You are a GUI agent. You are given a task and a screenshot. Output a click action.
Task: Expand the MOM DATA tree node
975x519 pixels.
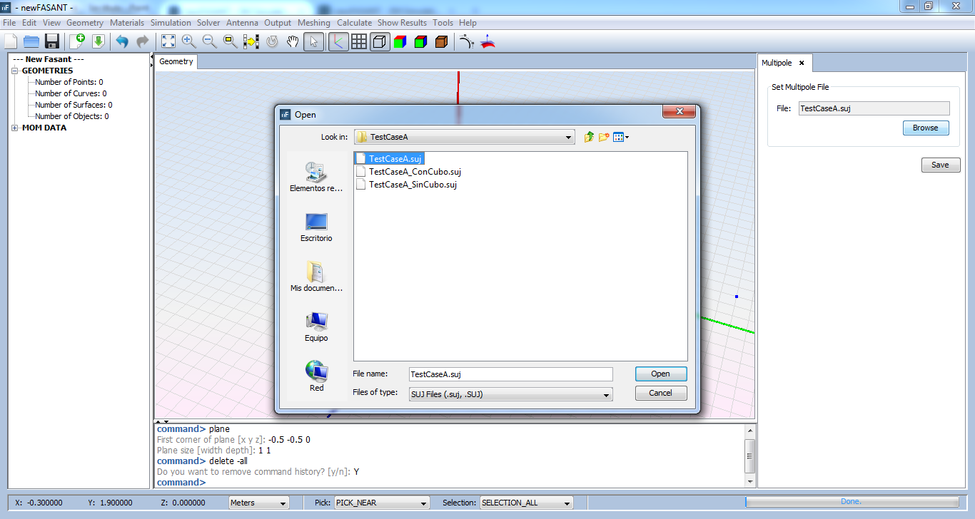16,128
